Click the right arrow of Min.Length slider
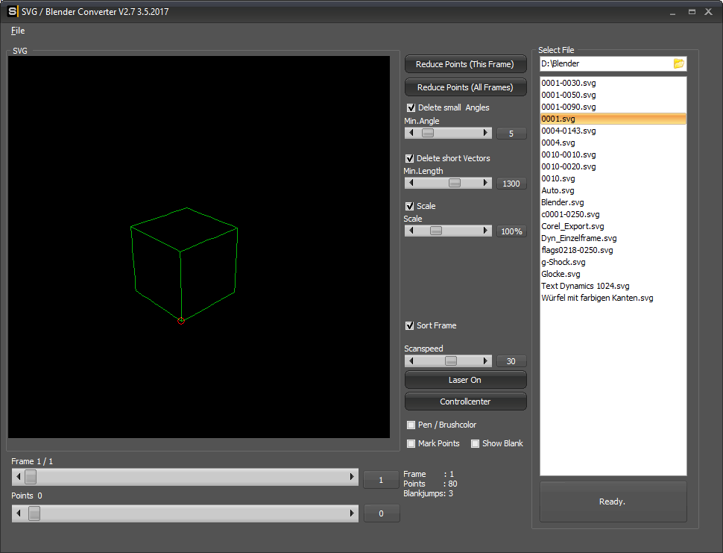The width and height of the screenshot is (723, 553). tap(486, 183)
